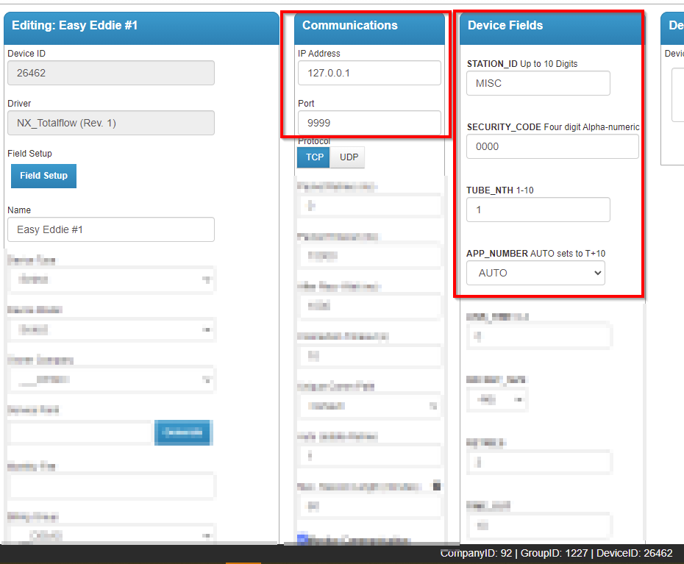The height and width of the screenshot is (564, 684).
Task: Edit the IP Address field showing 127.0.0.1
Action: coord(368,73)
